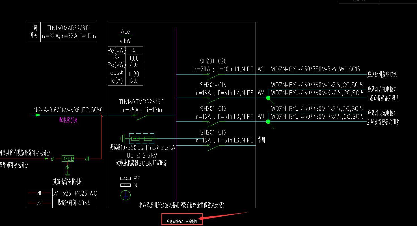Click the green junction dot on W3 circuit
Screen dimensions: 417x226
pyautogui.click(x=268, y=122)
